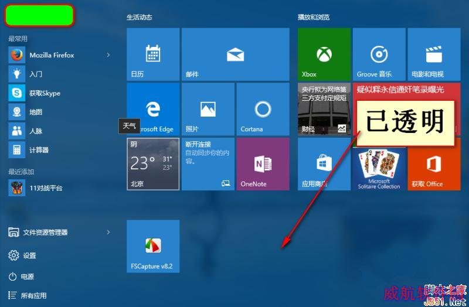Click the 最近添加 section label
This screenshot has width=469, height=307.
21,172
